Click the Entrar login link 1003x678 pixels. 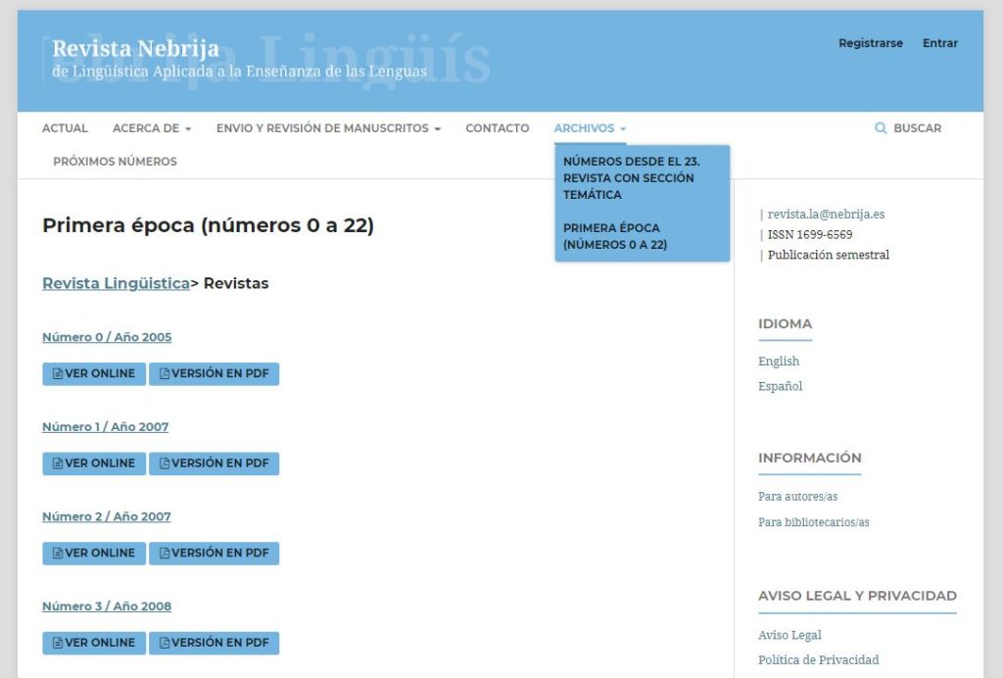coord(939,43)
